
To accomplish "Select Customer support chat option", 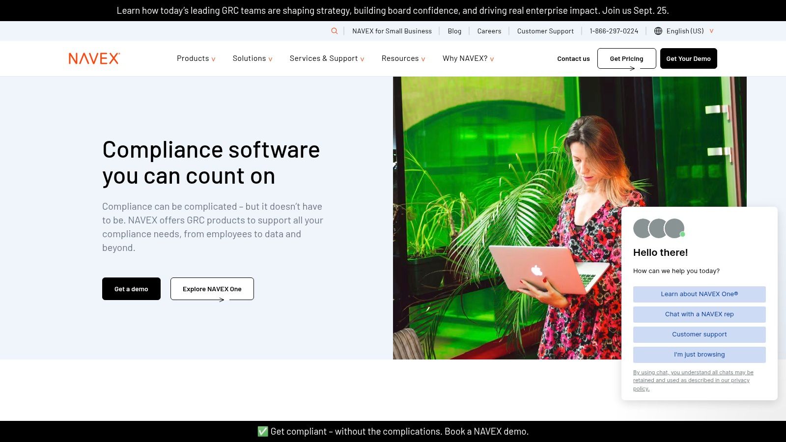I will pos(699,334).
